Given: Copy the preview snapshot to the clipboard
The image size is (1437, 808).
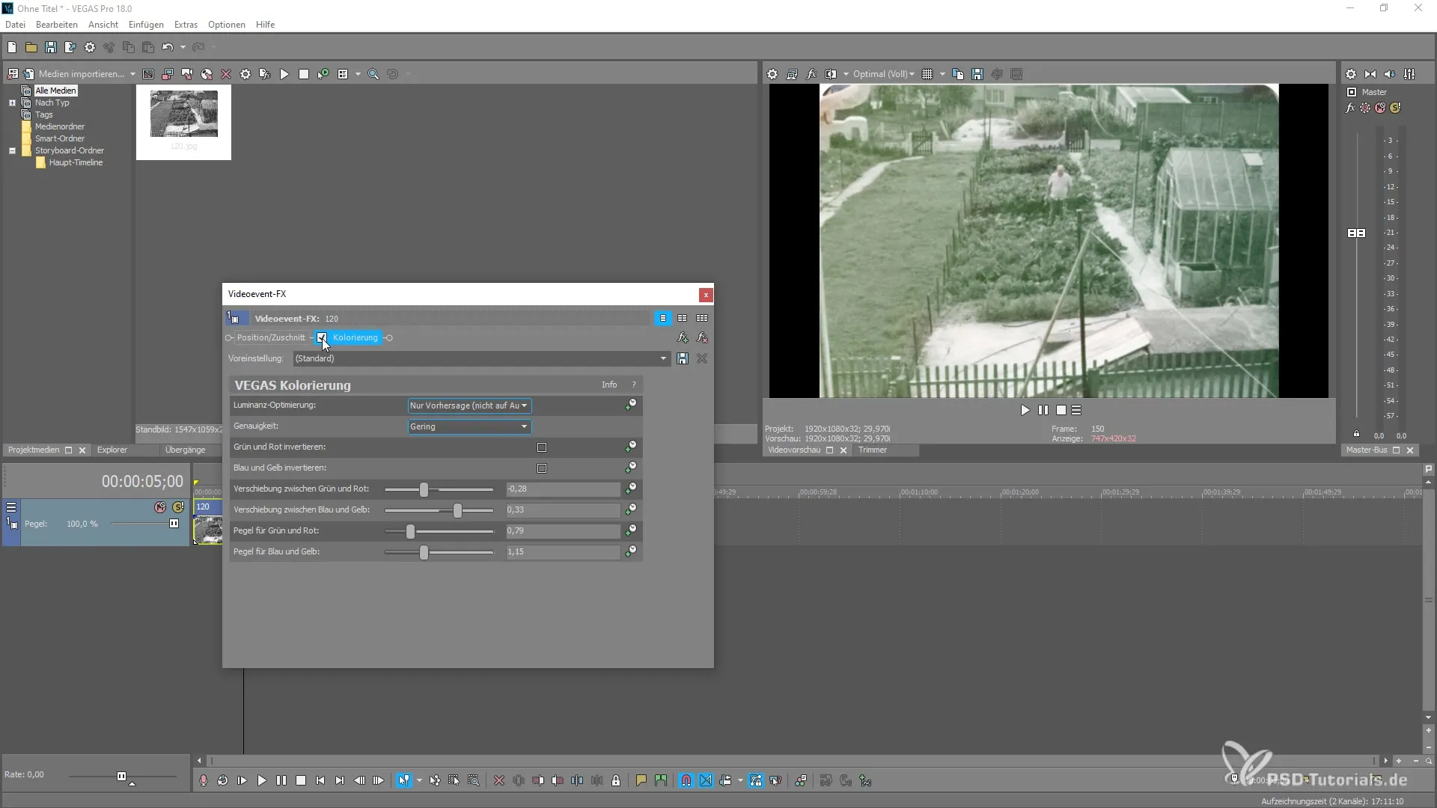Looking at the screenshot, I should click(x=958, y=74).
